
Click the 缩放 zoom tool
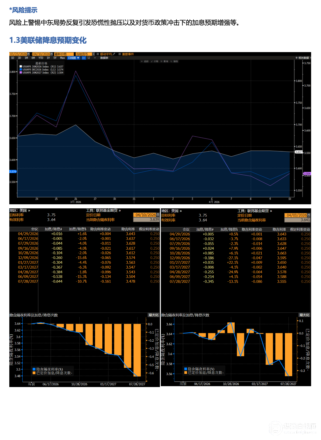(174, 61)
